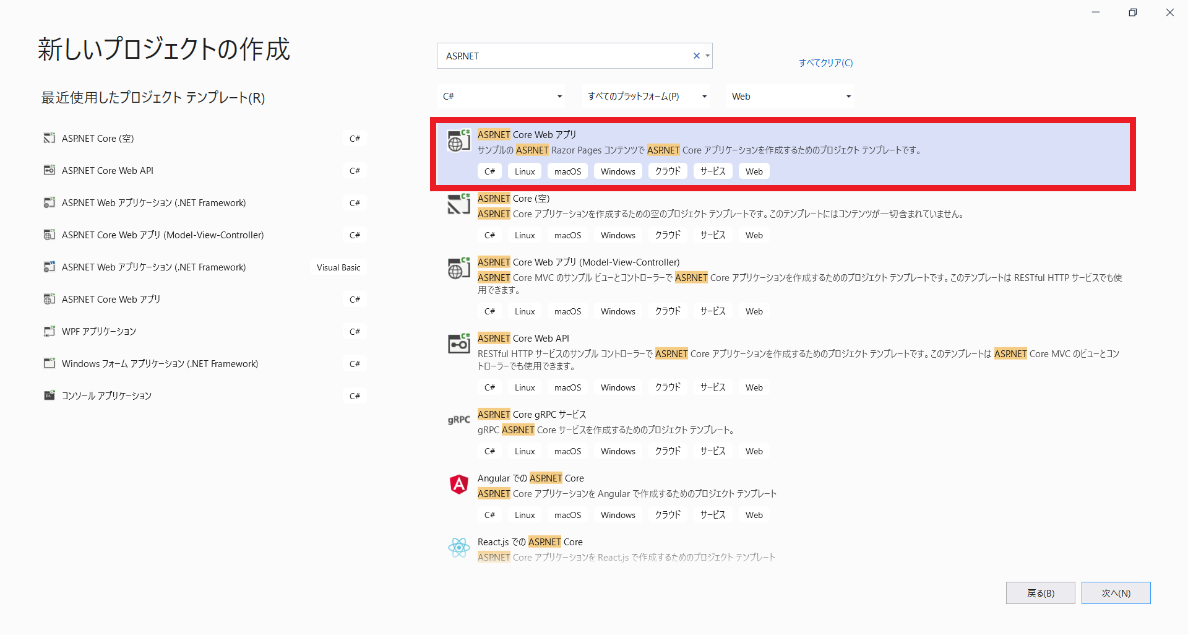Click the 次へ(N) button

click(x=1116, y=593)
